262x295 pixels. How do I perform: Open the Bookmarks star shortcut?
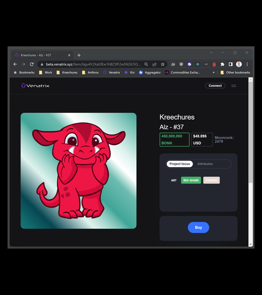click(x=24, y=73)
